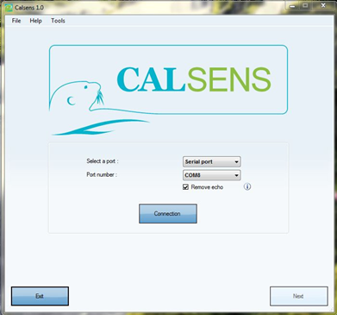337x315 pixels.
Task: Open the Tools menu
Action: point(58,21)
